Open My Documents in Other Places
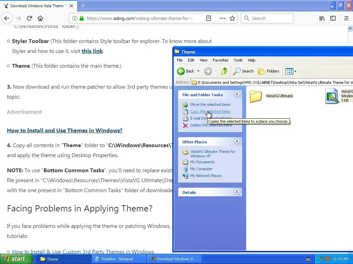The width and height of the screenshot is (353, 264). (x=202, y=162)
